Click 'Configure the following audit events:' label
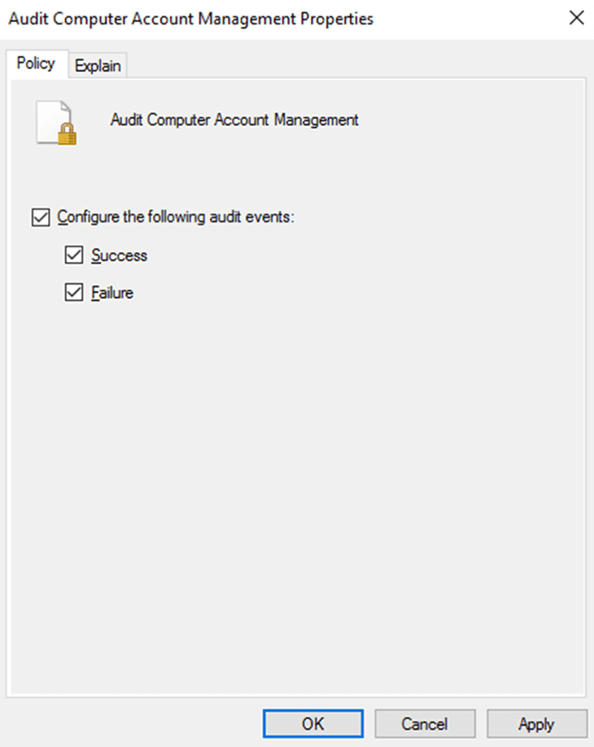Screen dimensions: 594x747 tap(175, 218)
